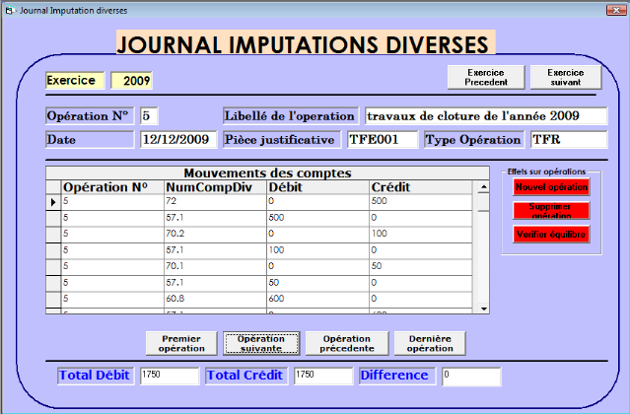The height and width of the screenshot is (414, 630).
Task: Click the Exercice Precedent button
Action: coord(486,77)
